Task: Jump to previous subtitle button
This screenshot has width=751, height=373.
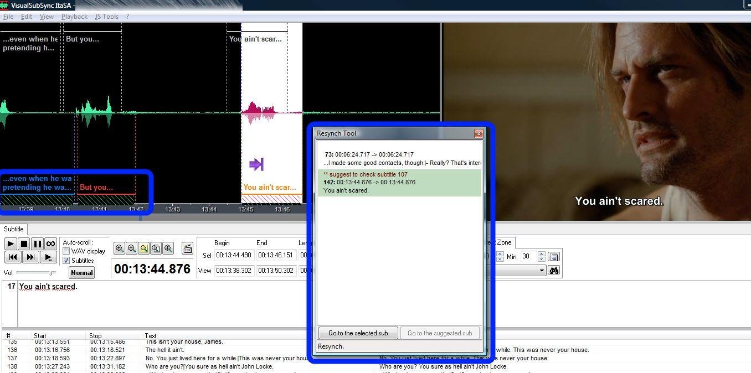Action: (13, 257)
